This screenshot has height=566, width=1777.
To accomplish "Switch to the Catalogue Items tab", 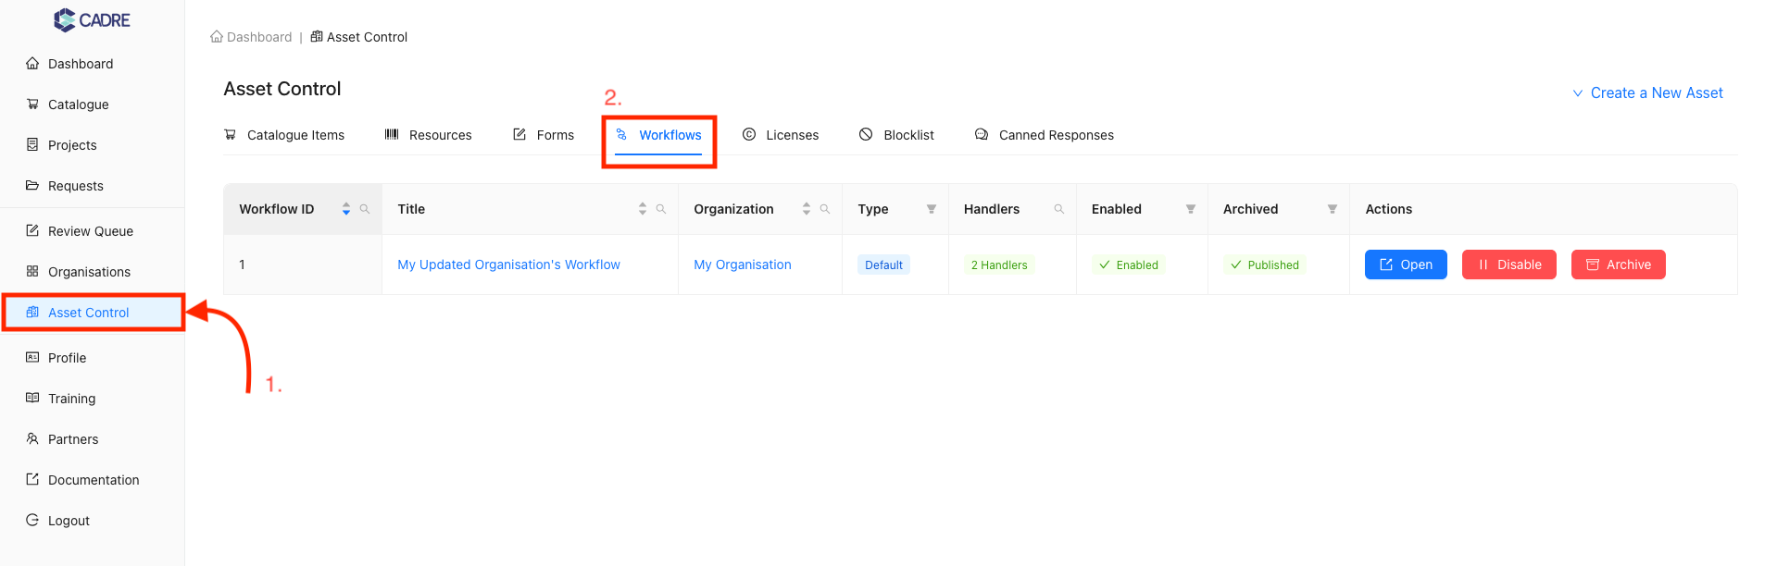I will click(284, 135).
